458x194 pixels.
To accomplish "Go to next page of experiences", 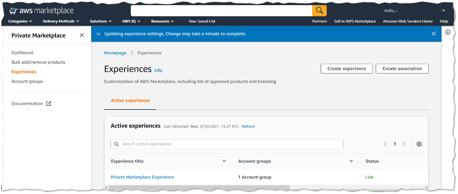I will point(404,144).
